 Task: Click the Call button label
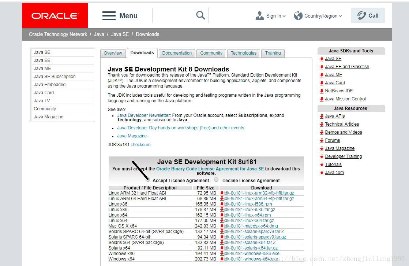373,16
